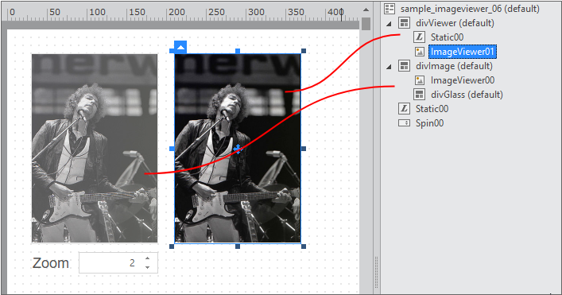Collapse the divViewer tree node
The height and width of the screenshot is (295, 562).
click(390, 25)
